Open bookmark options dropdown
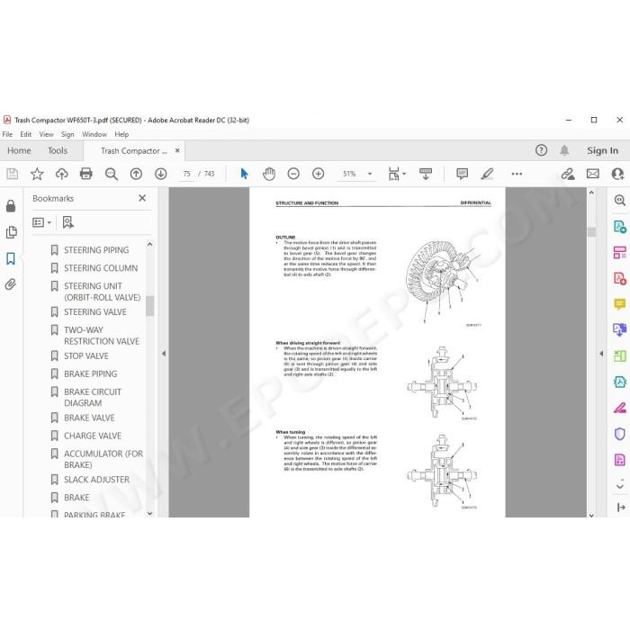 [41, 222]
